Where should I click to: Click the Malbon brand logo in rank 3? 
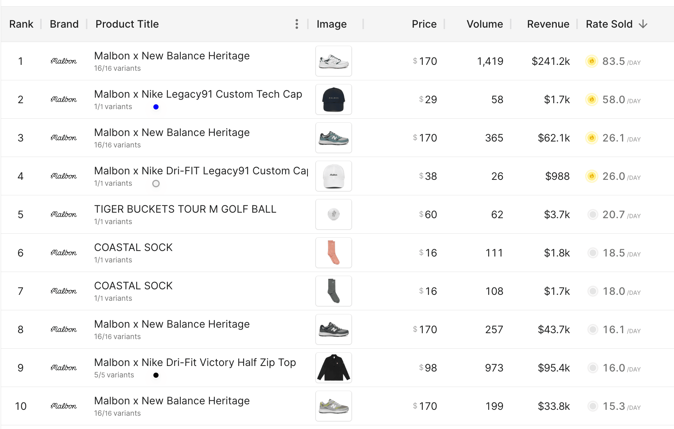tap(64, 138)
